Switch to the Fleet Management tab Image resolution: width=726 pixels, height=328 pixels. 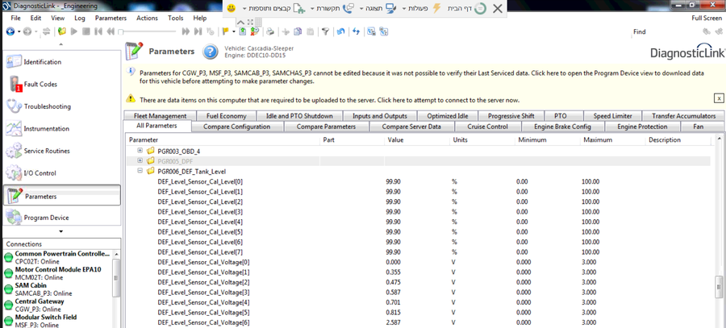[x=160, y=116]
